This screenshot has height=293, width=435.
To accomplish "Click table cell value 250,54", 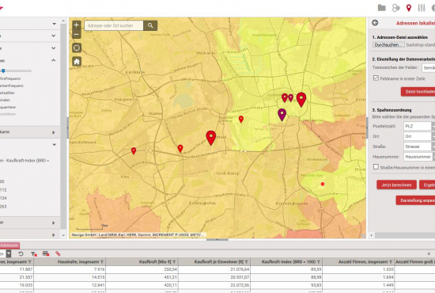I will [x=171, y=269].
